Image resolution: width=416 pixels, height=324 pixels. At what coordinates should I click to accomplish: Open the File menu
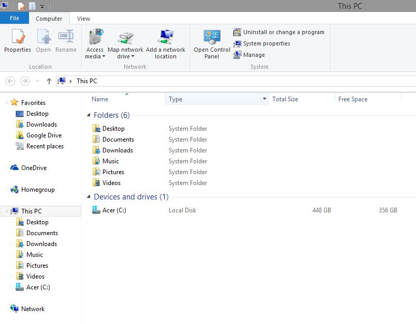pos(14,18)
